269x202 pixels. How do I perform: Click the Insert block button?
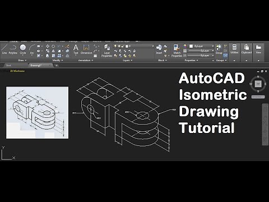(x=159, y=49)
